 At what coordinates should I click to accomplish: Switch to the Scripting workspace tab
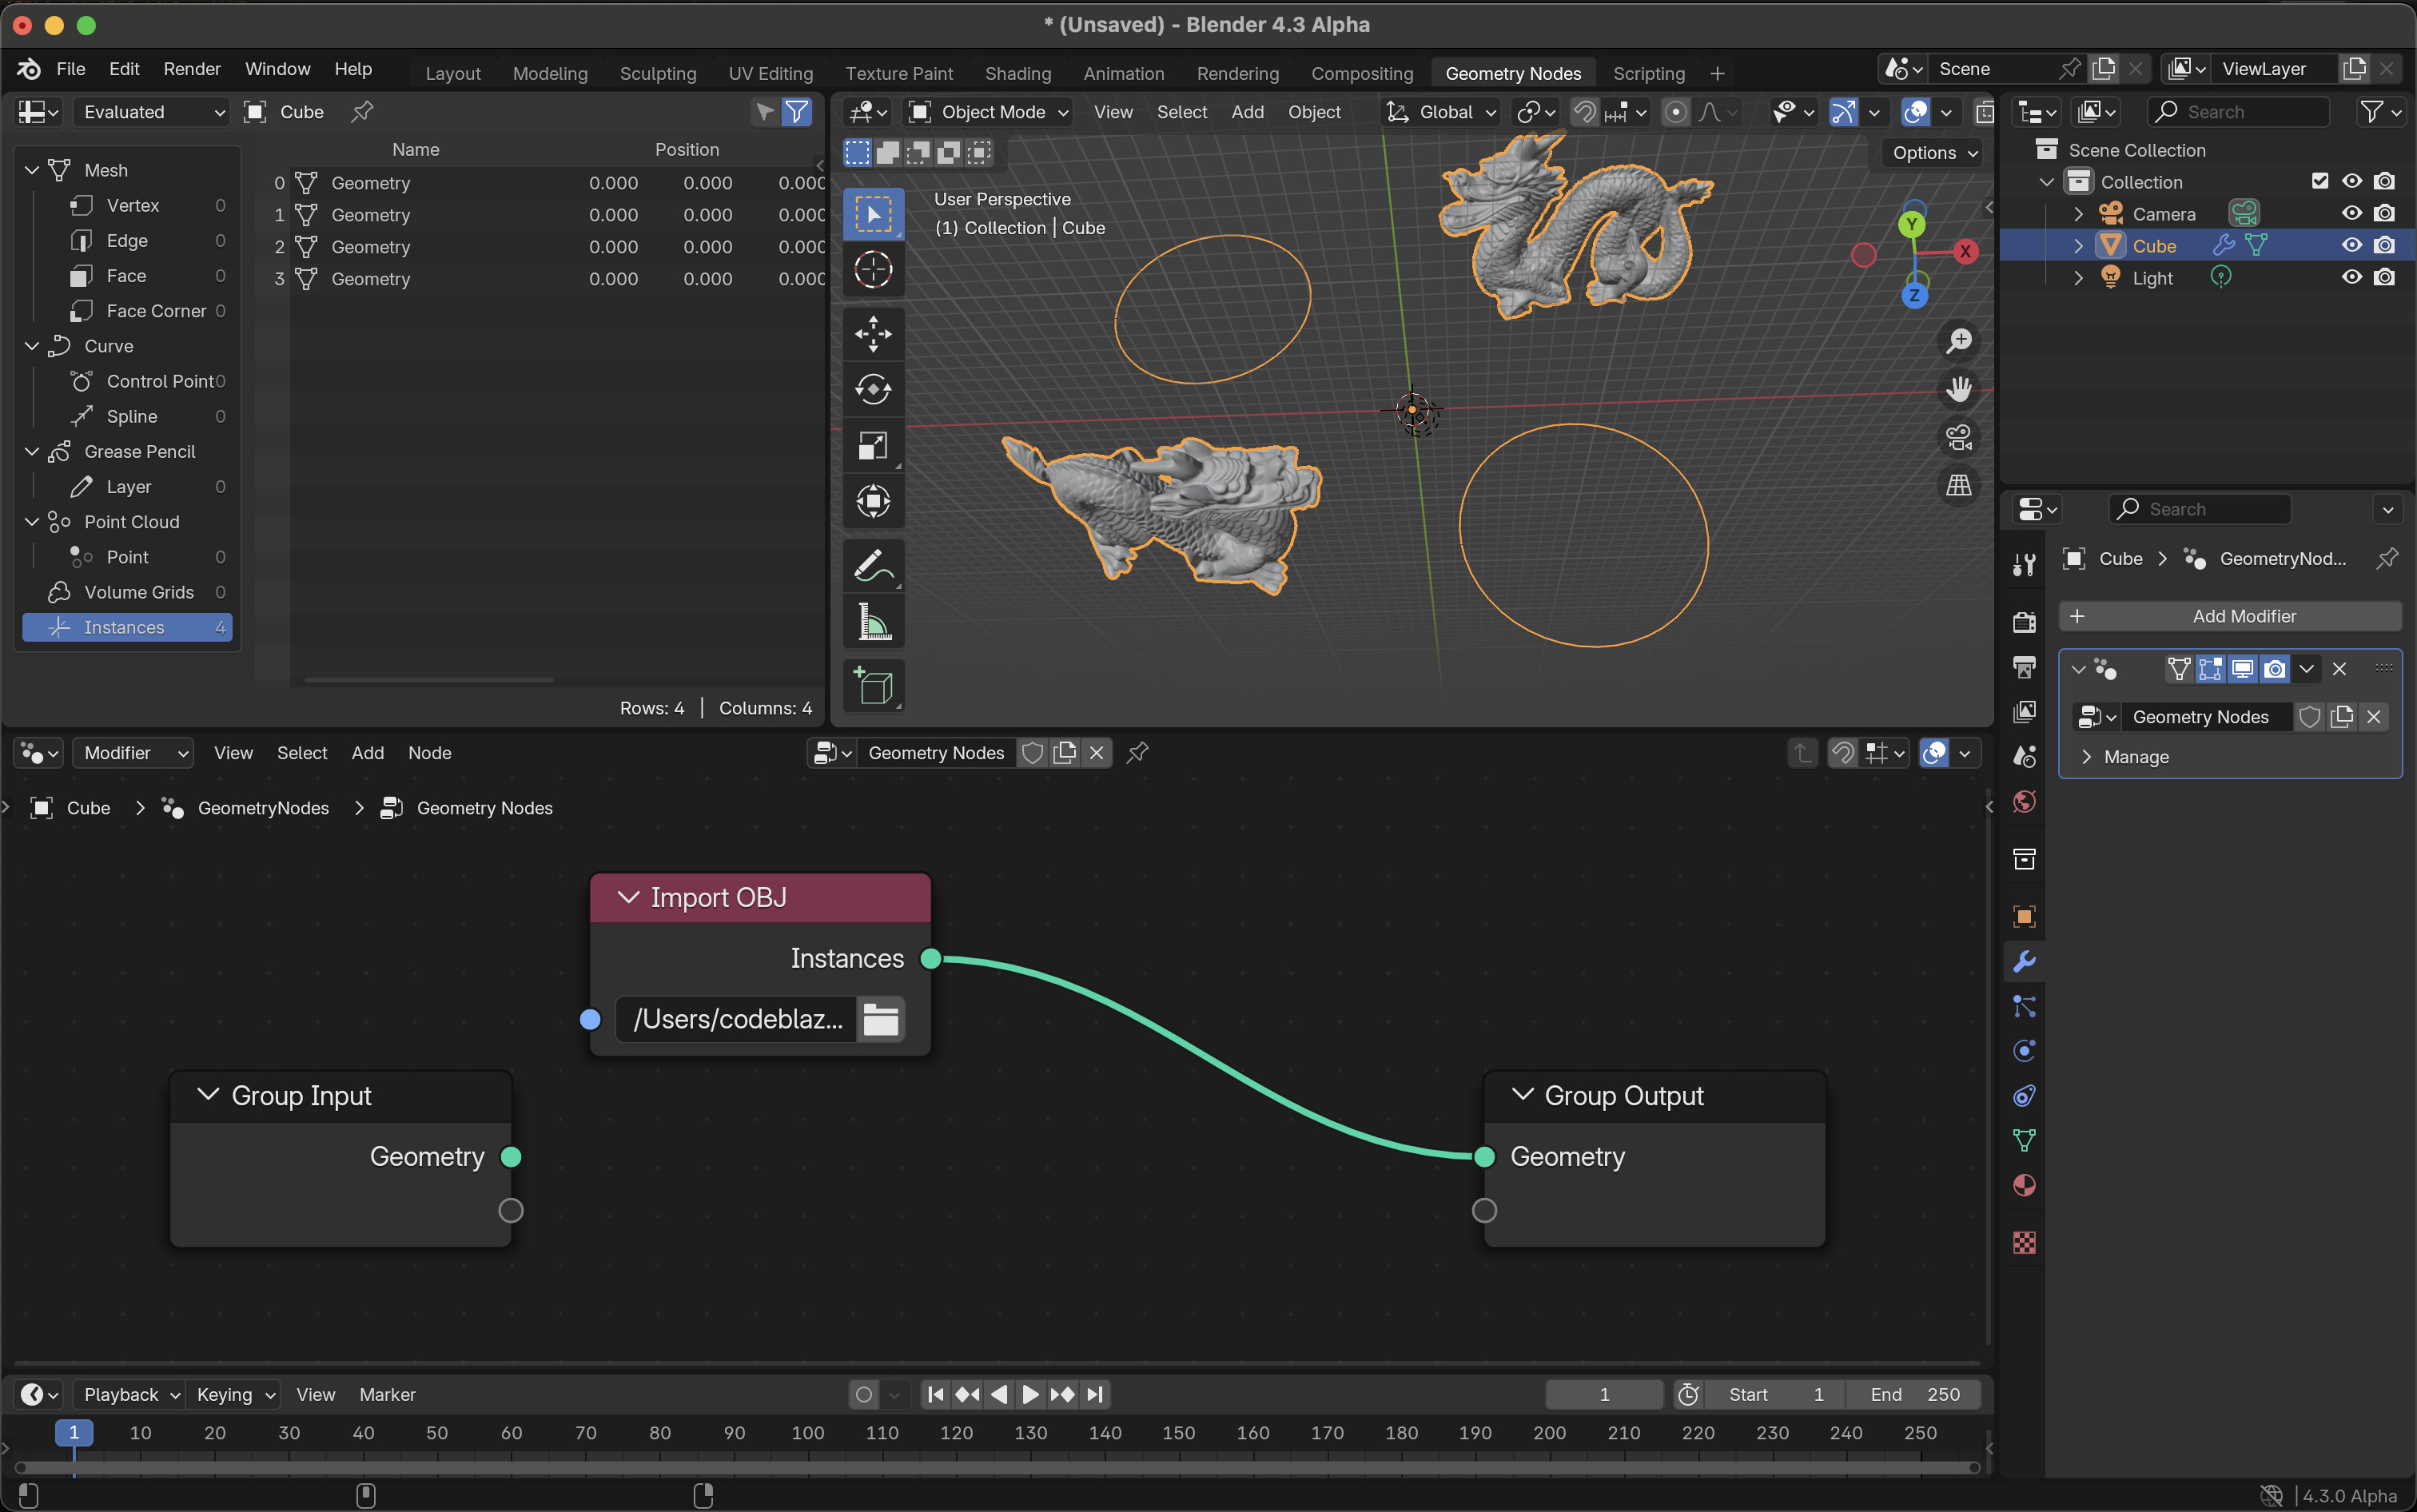(x=1648, y=73)
